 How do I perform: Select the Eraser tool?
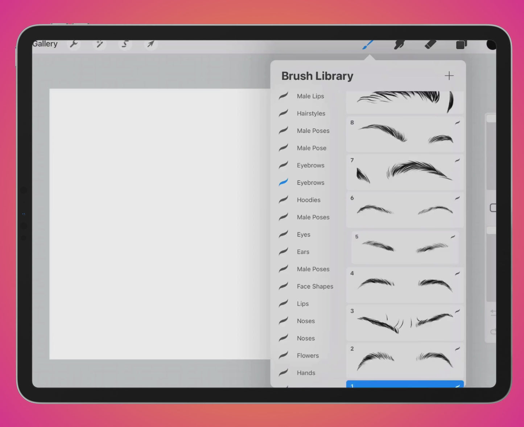click(x=430, y=44)
